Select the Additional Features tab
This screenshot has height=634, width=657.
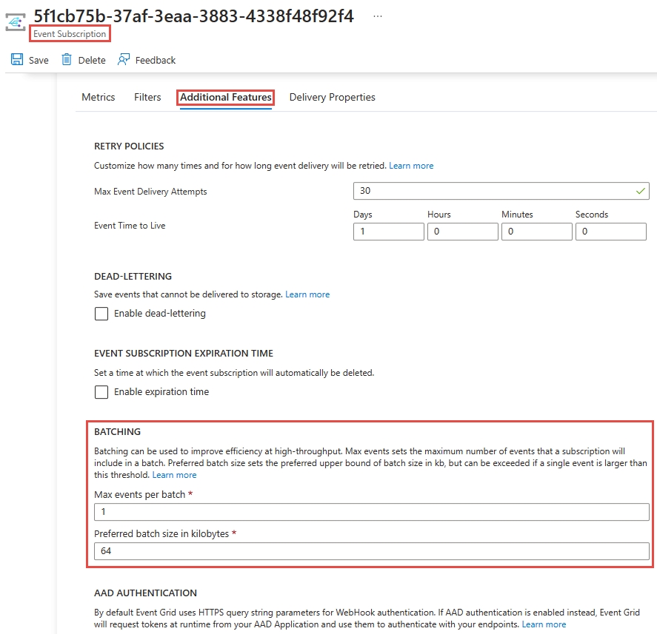(x=226, y=97)
